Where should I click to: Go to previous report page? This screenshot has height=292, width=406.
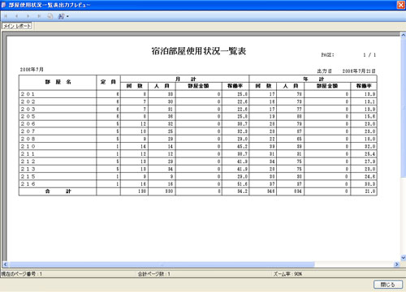point(17,16)
